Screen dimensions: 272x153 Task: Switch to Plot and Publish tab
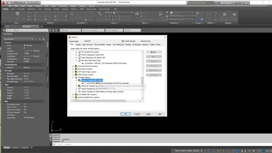tap(99, 45)
